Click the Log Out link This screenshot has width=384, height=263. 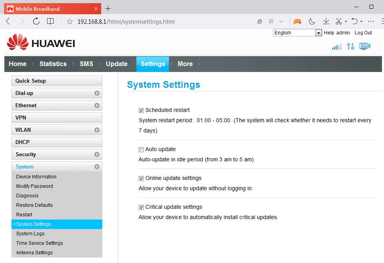pos(363,33)
